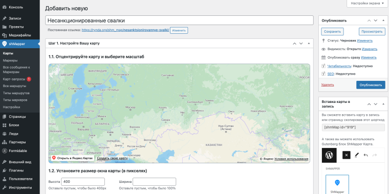
Task: Click the calendar icon near Опубликовать сразу
Action: [x=323, y=57]
